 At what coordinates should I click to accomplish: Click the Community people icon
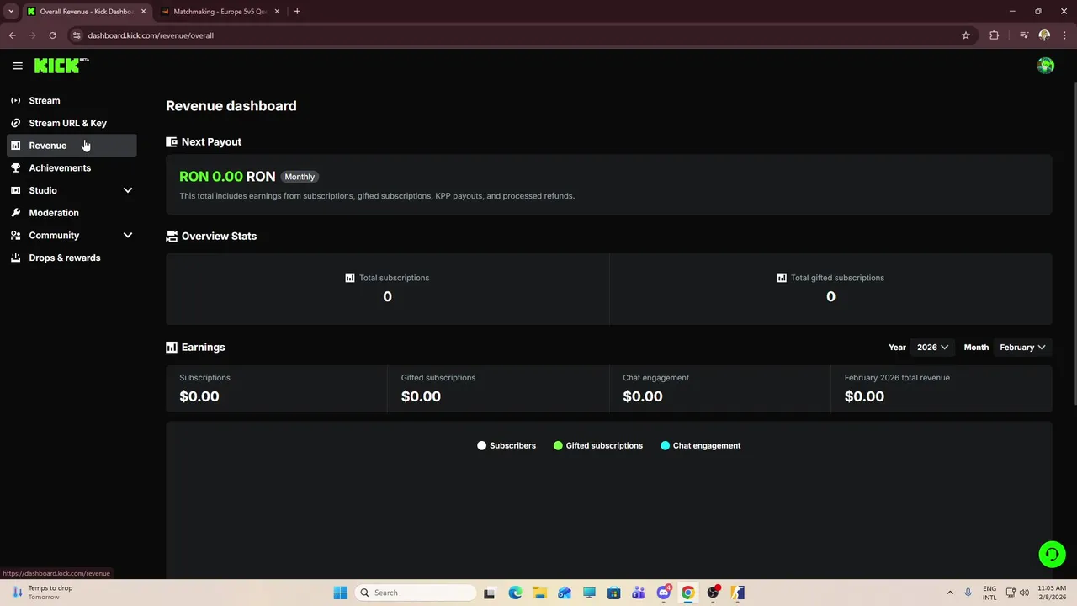15,236
